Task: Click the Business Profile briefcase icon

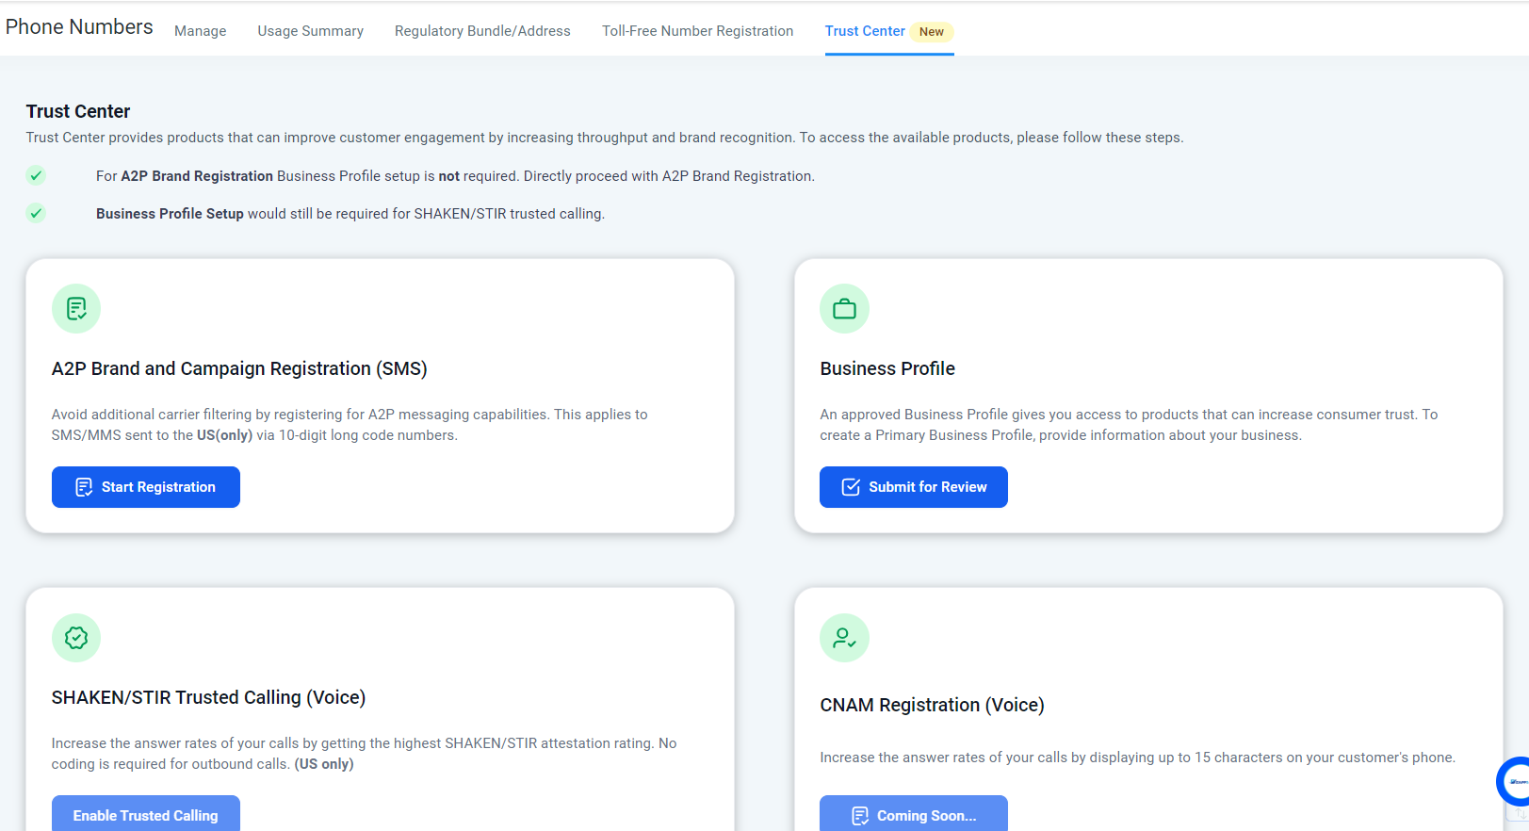Action: [x=844, y=309]
